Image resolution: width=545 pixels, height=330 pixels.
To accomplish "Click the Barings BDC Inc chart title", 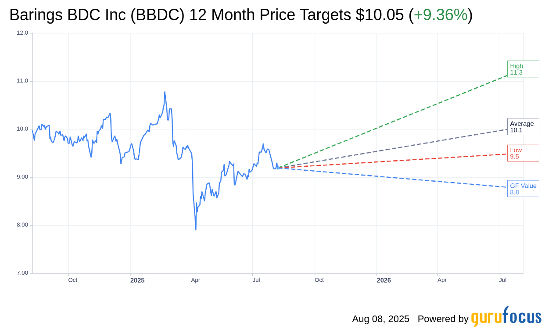I will [x=206, y=15].
